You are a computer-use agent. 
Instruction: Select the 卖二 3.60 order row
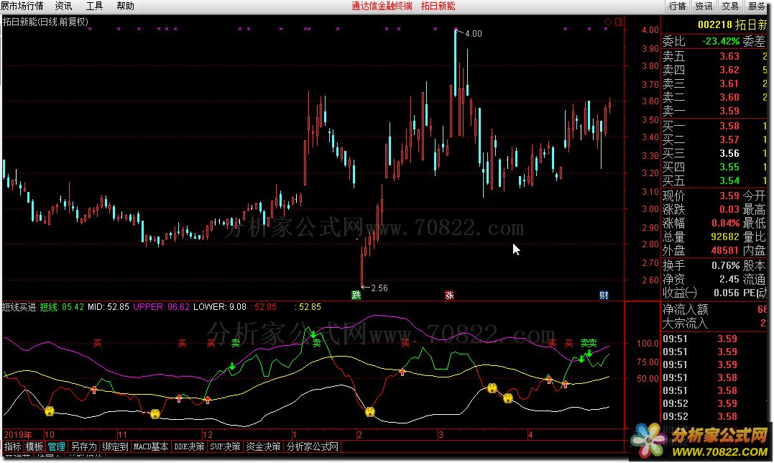715,97
